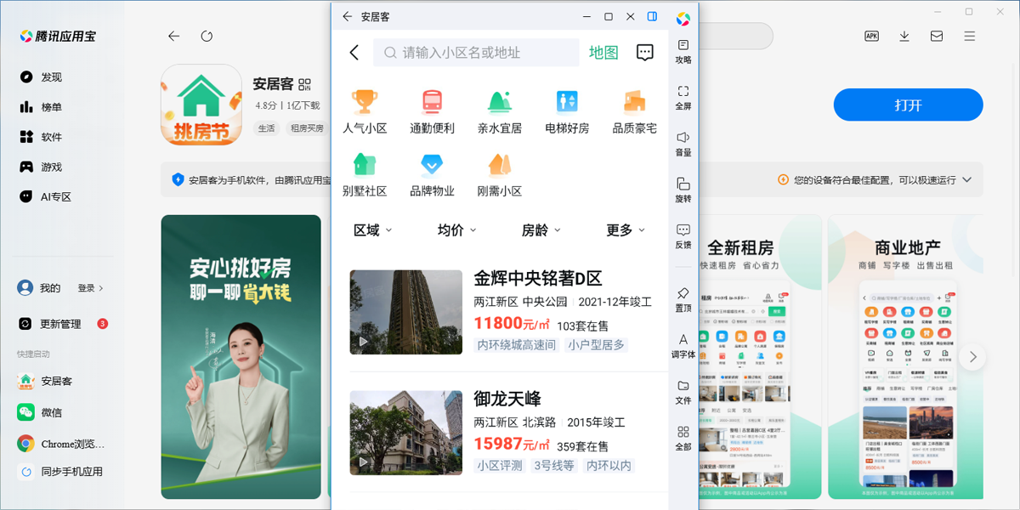1020x510 pixels.
Task: Click the 租房买房 tag
Action: [307, 128]
